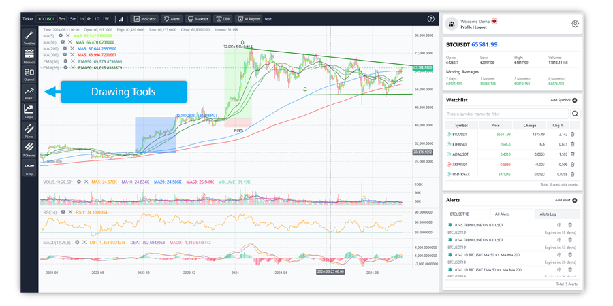Set the timeframe to 4h

89,19
